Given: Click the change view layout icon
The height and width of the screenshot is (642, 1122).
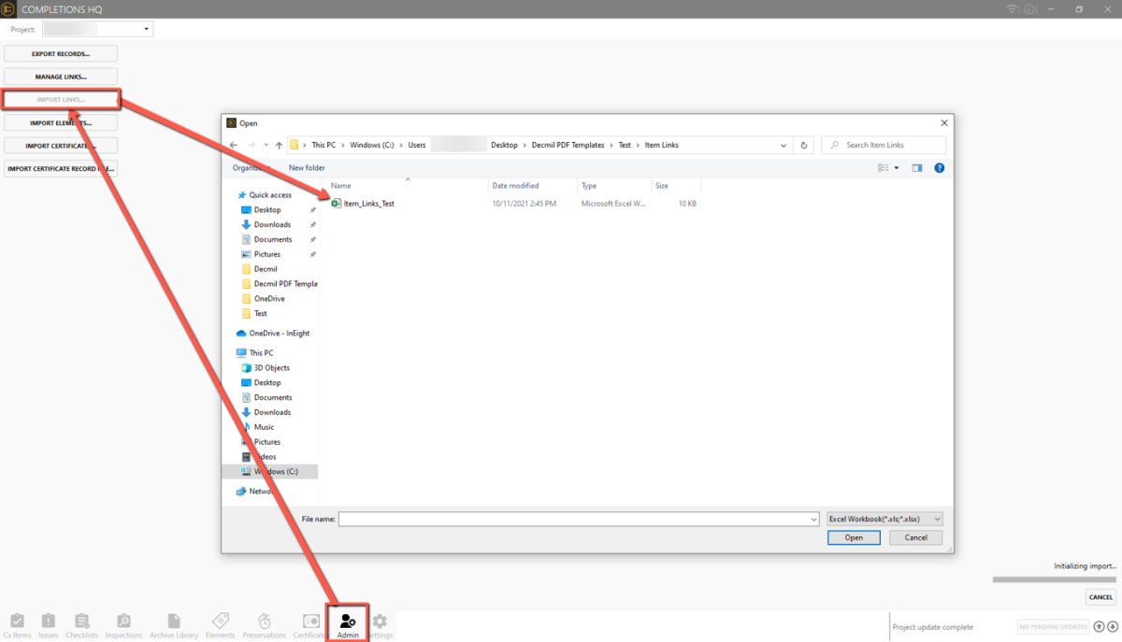Looking at the screenshot, I should click(x=883, y=168).
